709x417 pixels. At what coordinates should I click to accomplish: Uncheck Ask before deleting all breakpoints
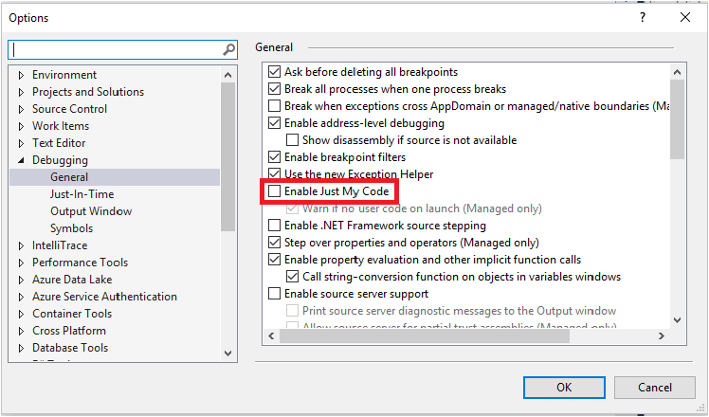coord(275,72)
